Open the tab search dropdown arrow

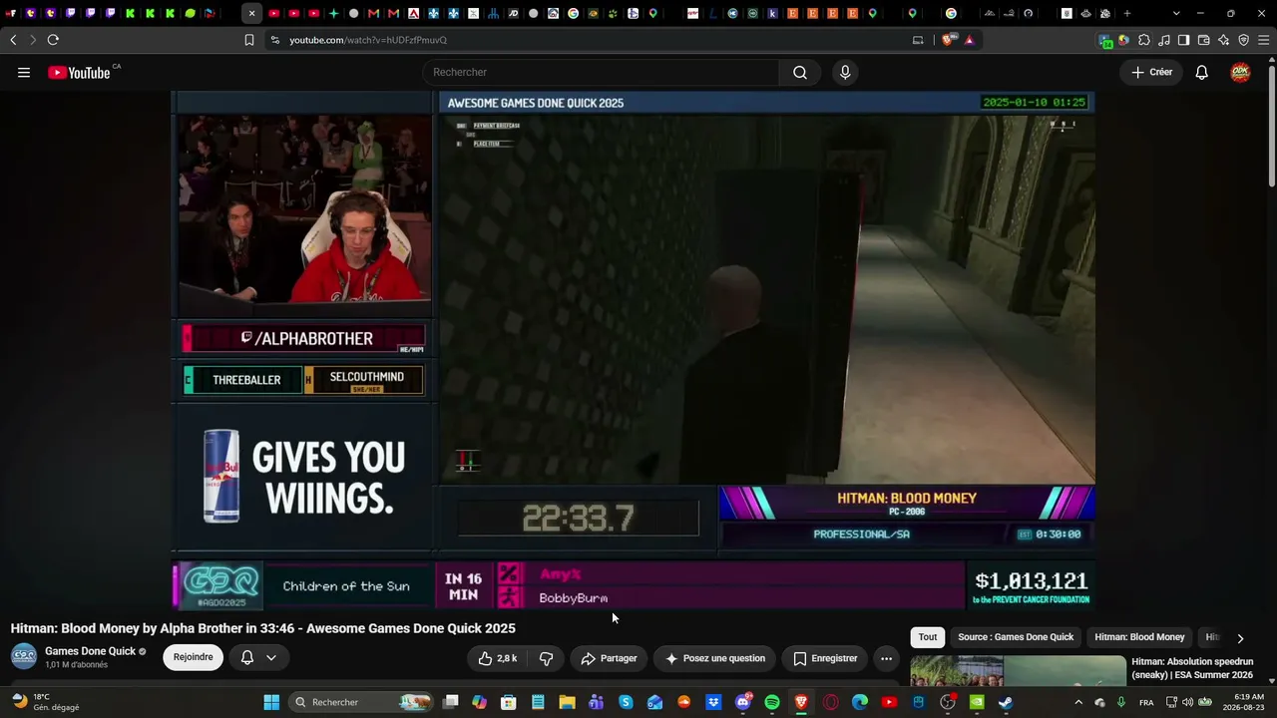pyautogui.click(x=1176, y=13)
